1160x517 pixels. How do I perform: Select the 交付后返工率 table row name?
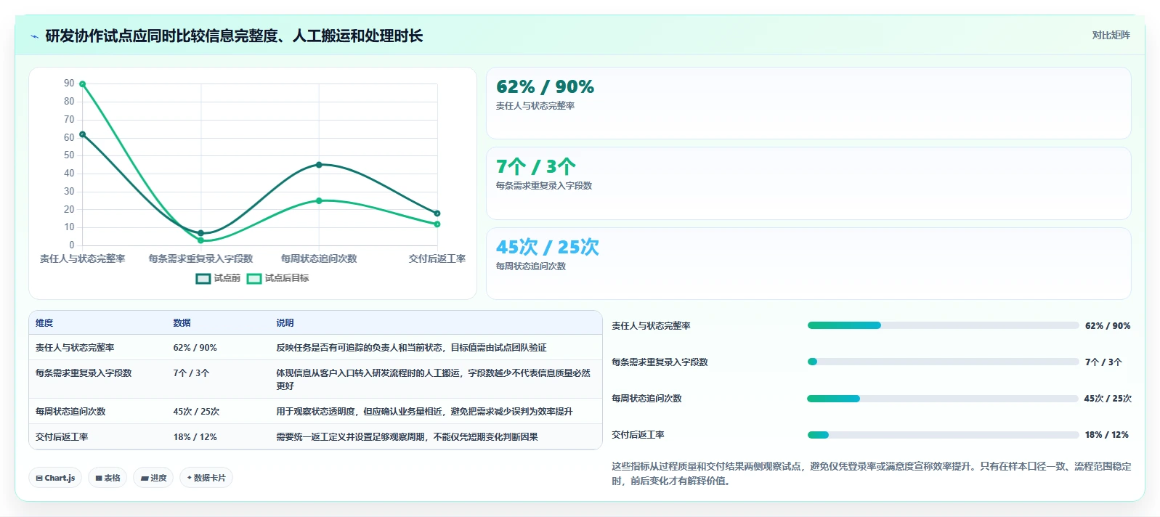(62, 437)
